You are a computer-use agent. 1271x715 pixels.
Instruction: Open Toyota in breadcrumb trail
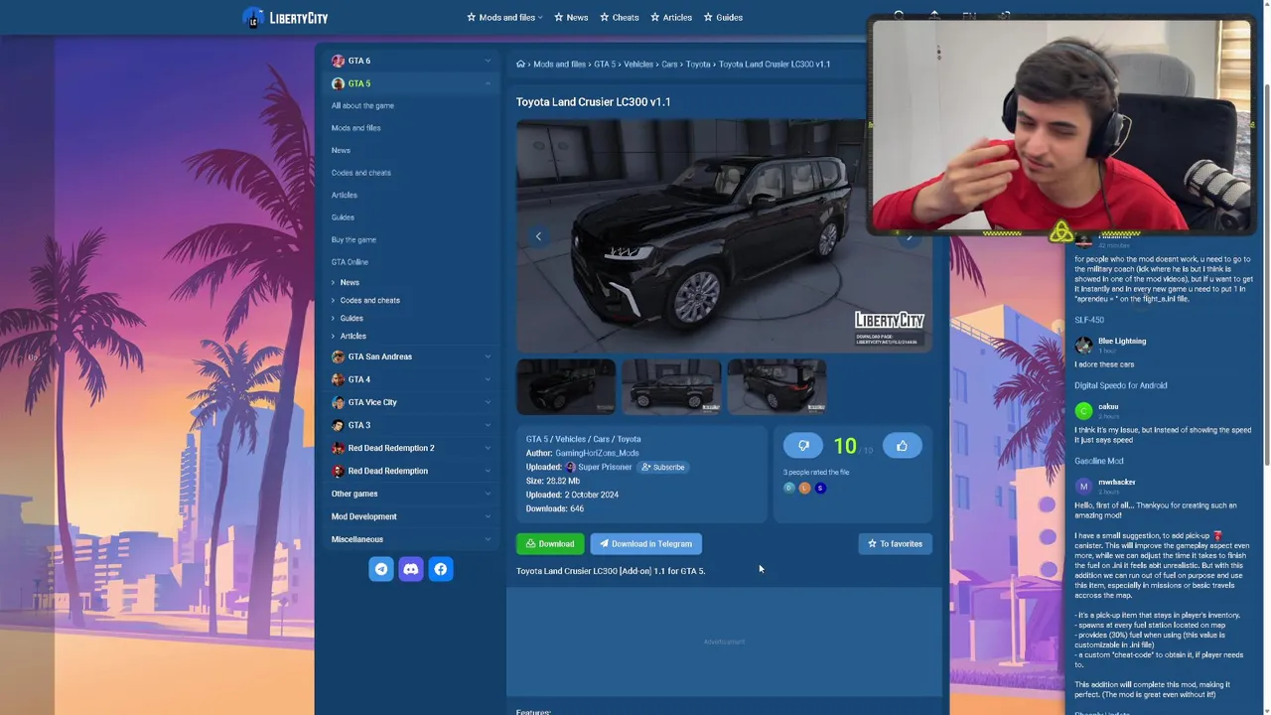[x=698, y=64]
